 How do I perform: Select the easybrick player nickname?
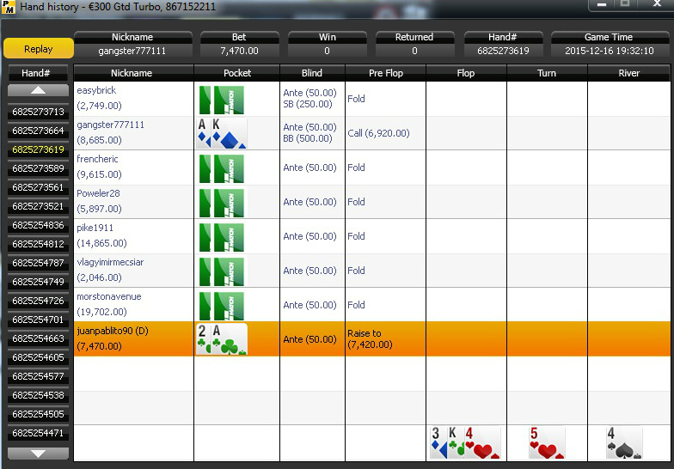tap(96, 90)
